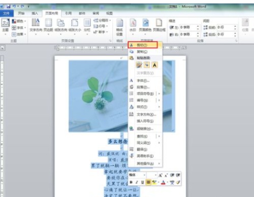Switch to References (引用) ribbon tab

(69, 13)
